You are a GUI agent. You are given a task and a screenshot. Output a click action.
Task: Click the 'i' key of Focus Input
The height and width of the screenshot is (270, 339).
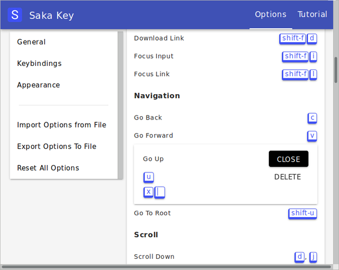click(313, 56)
